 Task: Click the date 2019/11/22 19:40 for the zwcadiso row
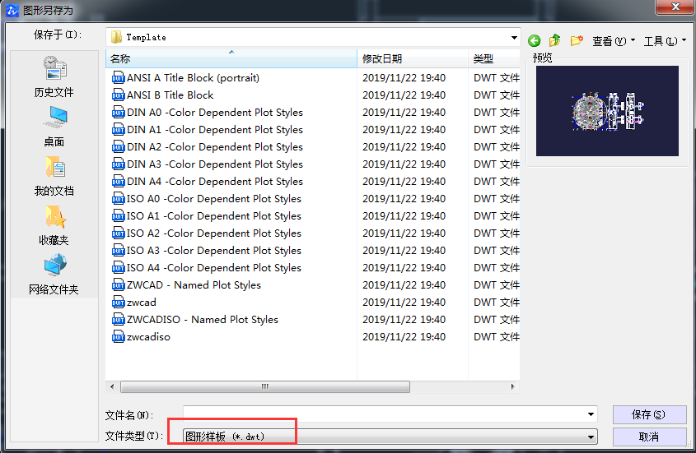pyautogui.click(x=404, y=337)
